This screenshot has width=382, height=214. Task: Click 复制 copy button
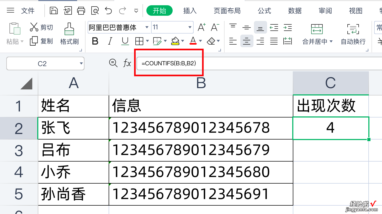tap(41, 41)
